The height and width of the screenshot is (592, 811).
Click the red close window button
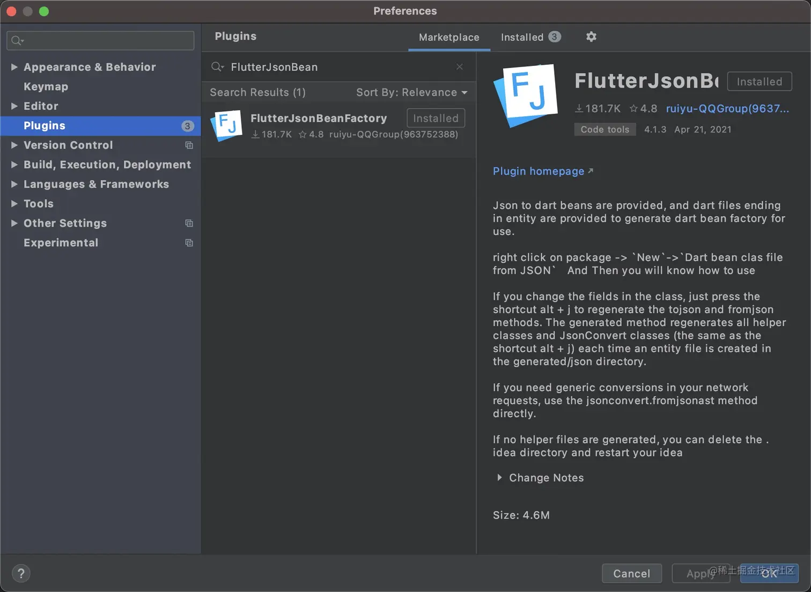tap(11, 11)
